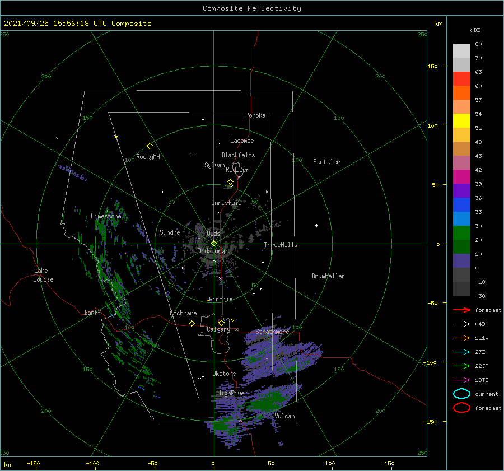Image resolution: width=504 pixels, height=471 pixels.
Task: Click the HighRiver town label
Action: click(x=232, y=393)
